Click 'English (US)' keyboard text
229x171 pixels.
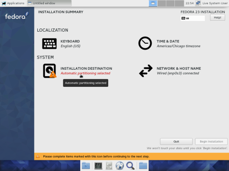click(x=70, y=46)
